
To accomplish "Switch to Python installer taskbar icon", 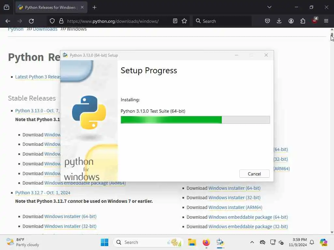I will pos(220,242).
